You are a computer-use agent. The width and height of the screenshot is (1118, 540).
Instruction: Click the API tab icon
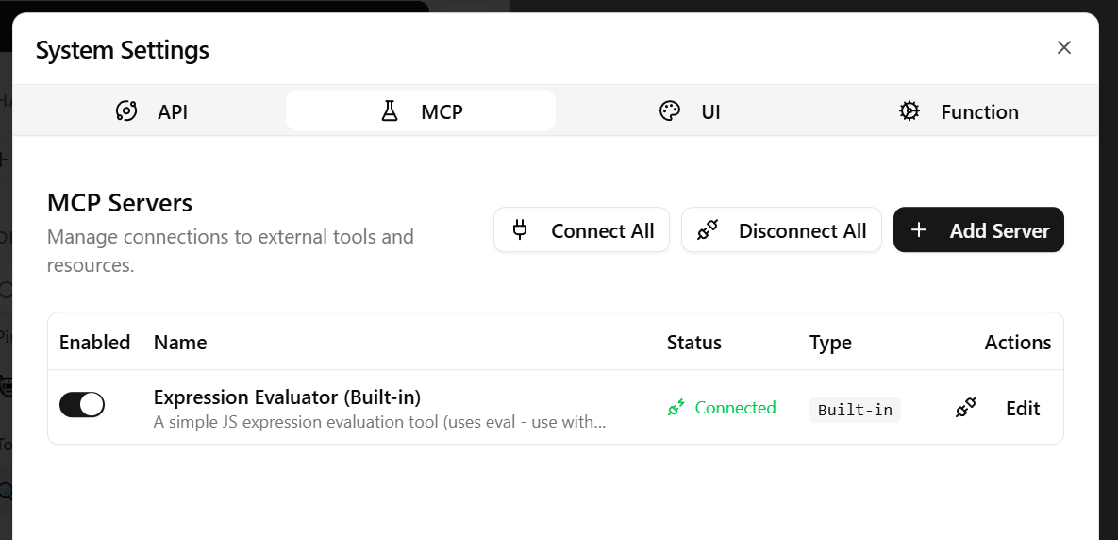click(126, 111)
